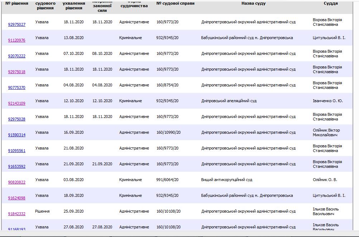Screen dimensions: 359x237
Task: Select decision link 90775370
Action: tap(17, 88)
